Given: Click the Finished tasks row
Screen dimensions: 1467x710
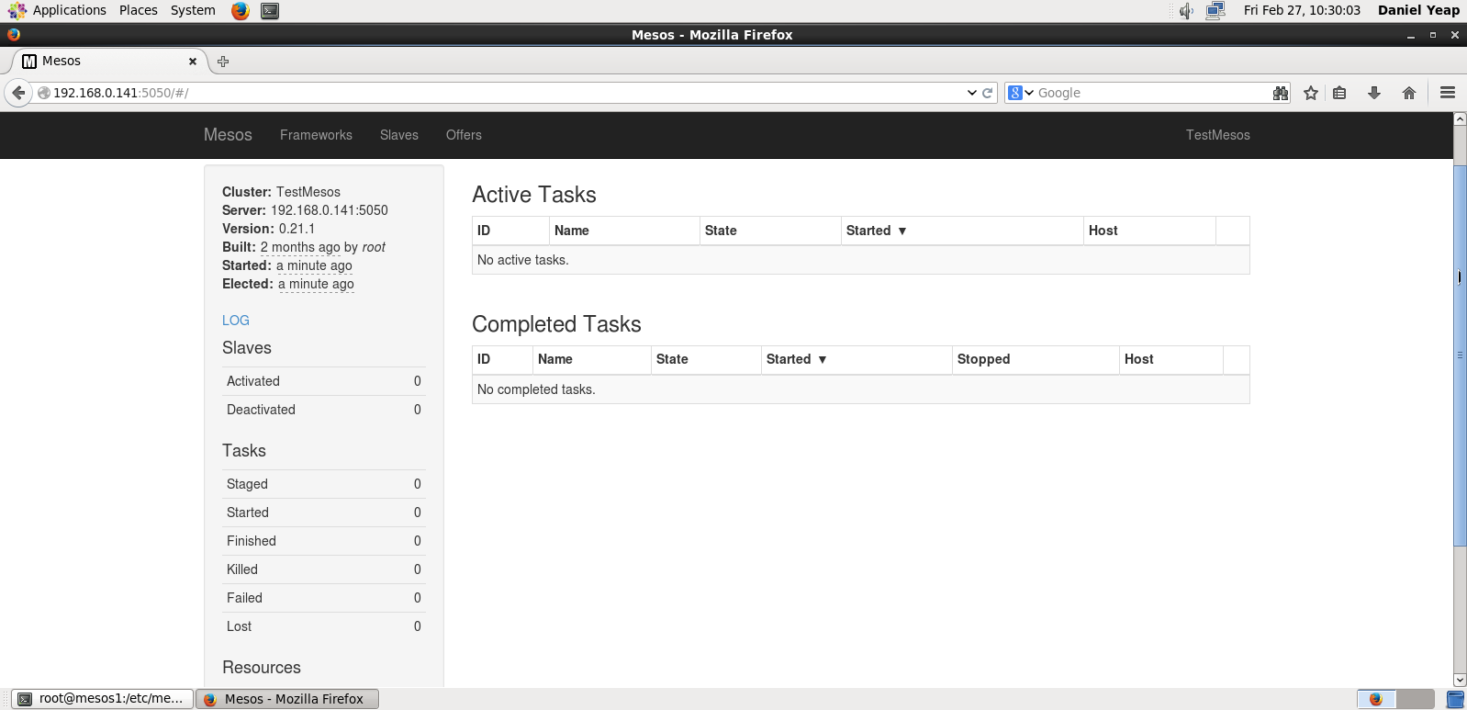Looking at the screenshot, I should [324, 541].
